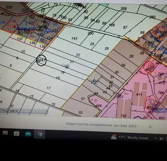Select parcel 22 on the map

click(x=78, y=55)
